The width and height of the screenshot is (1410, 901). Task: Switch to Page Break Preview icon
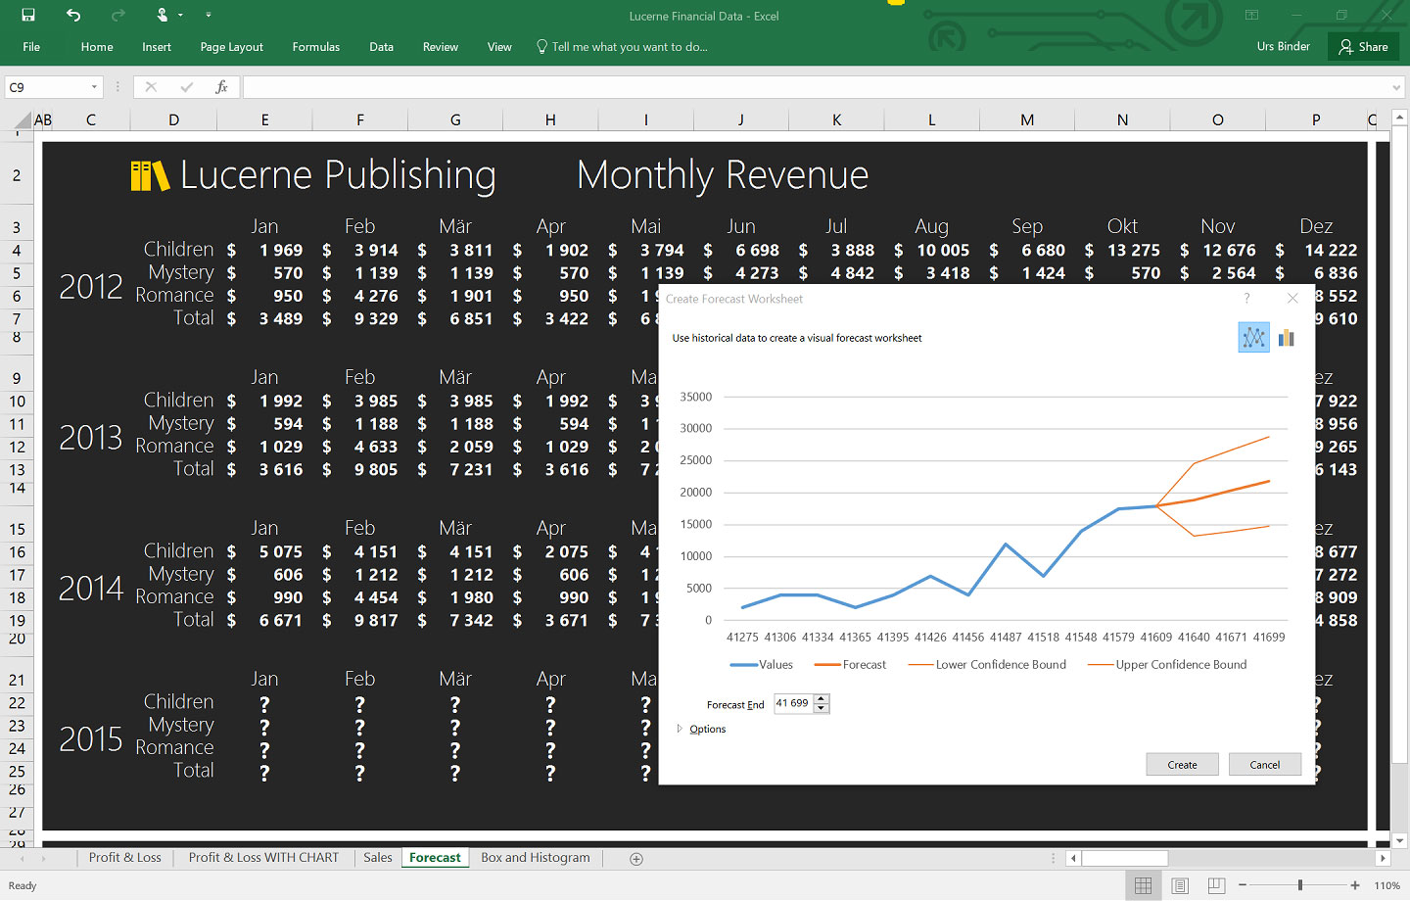1216,885
